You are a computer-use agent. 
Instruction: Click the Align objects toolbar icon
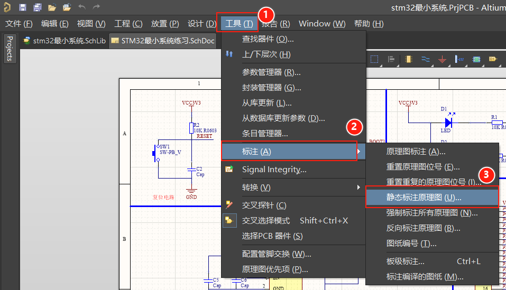tap(391, 59)
